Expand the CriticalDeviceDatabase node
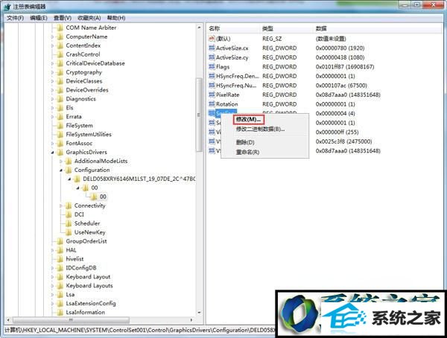This screenshot has height=338, width=447. pyautogui.click(x=52, y=63)
